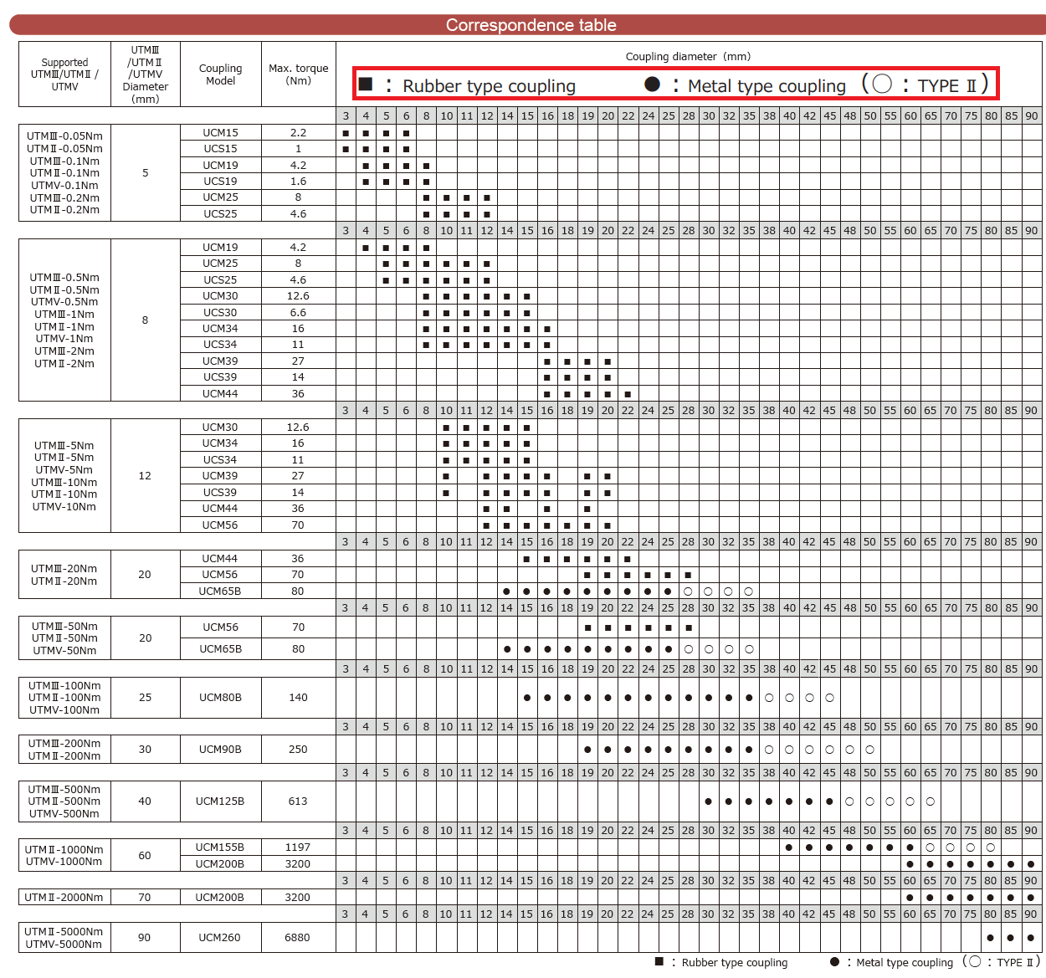Click the UCM90B coupling model cell

click(x=221, y=750)
